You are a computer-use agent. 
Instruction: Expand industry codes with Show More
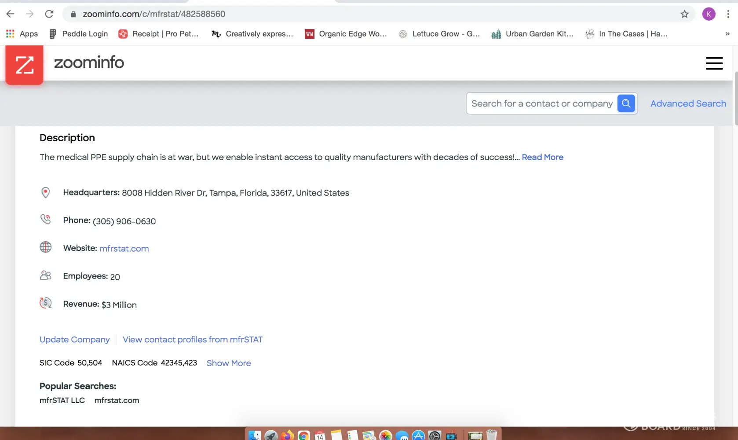[x=229, y=363]
